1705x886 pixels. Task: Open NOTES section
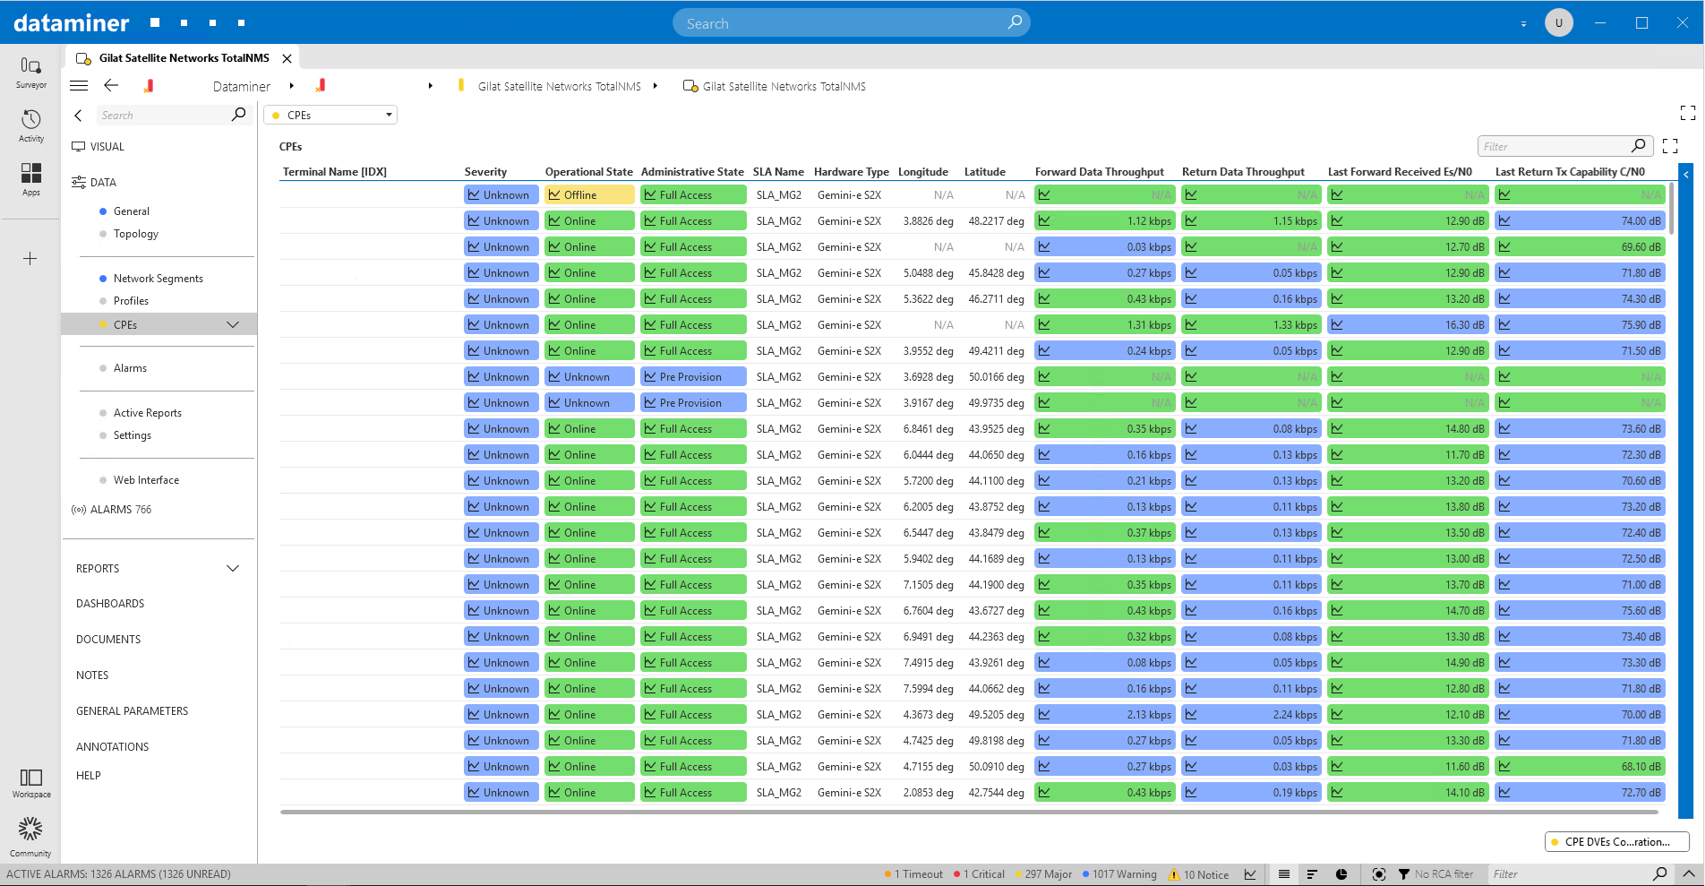92,675
